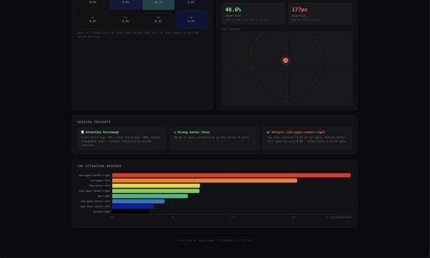Click the teal top-right bar
The width and height of the screenshot is (430, 258).
(x=150, y=196)
